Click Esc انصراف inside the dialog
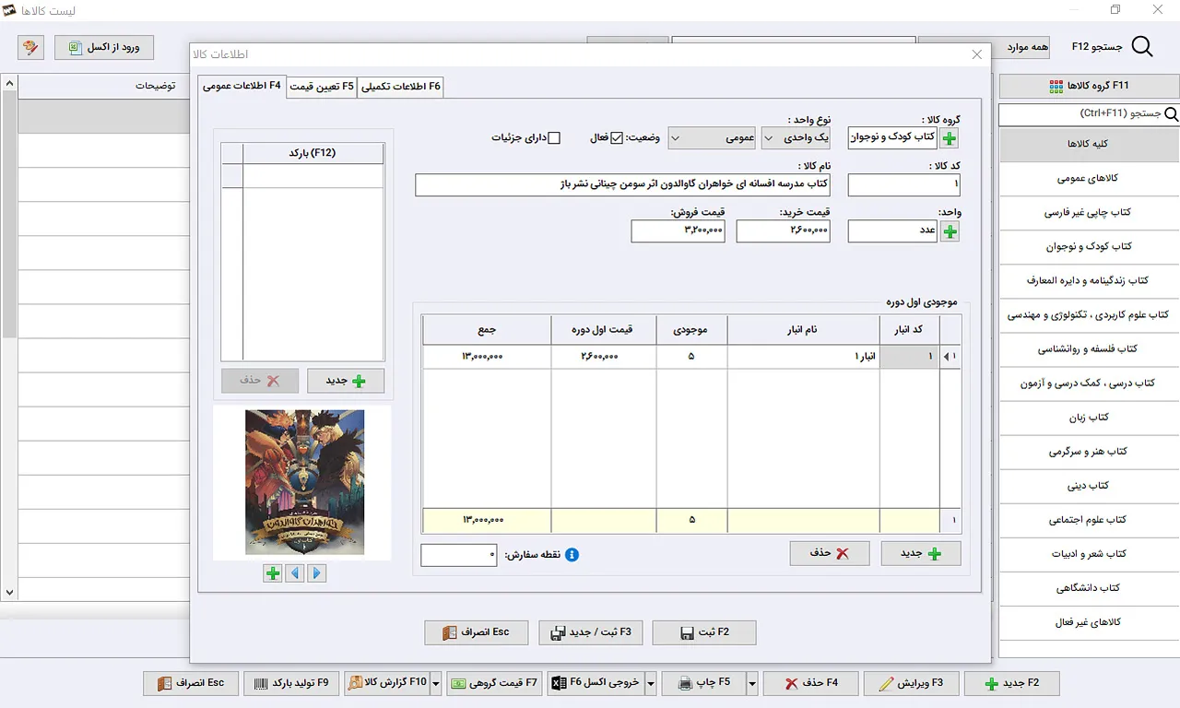The height and width of the screenshot is (708, 1180). pyautogui.click(x=477, y=632)
